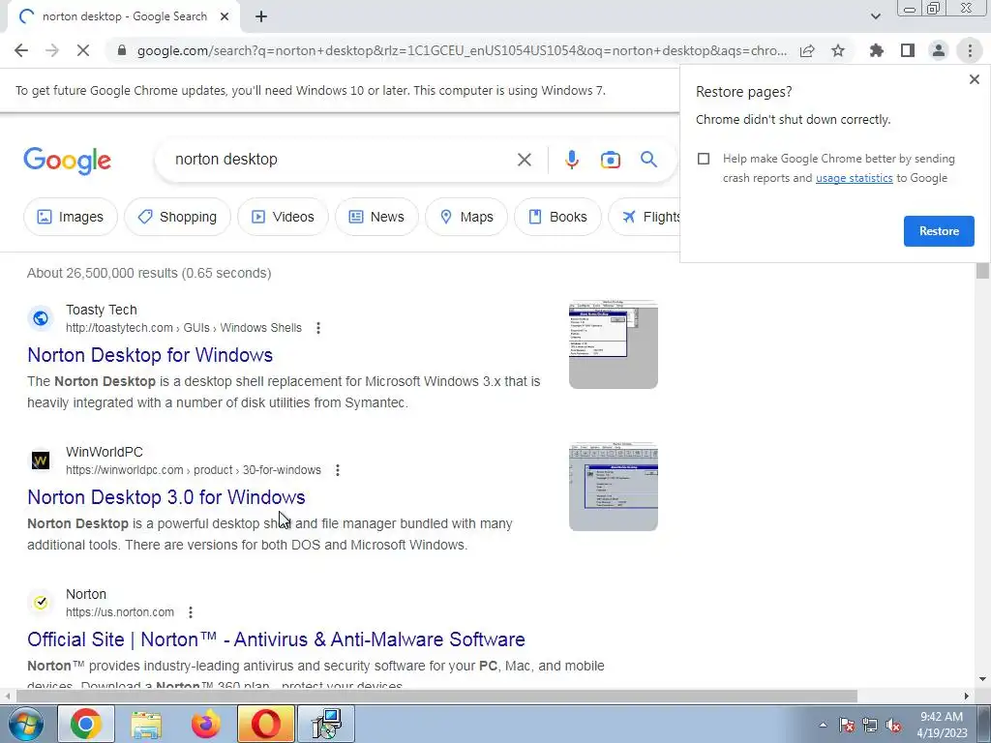Toggle the Chrome side panel icon
The width and height of the screenshot is (991, 743).
click(908, 50)
